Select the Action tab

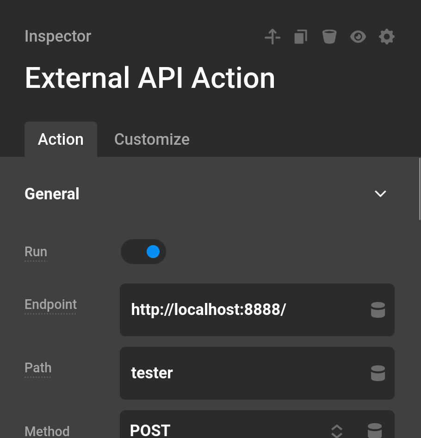pyautogui.click(x=61, y=139)
